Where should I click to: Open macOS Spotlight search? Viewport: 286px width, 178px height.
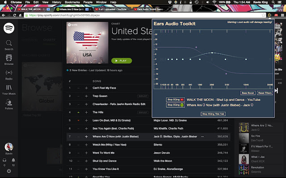coord(273,2)
